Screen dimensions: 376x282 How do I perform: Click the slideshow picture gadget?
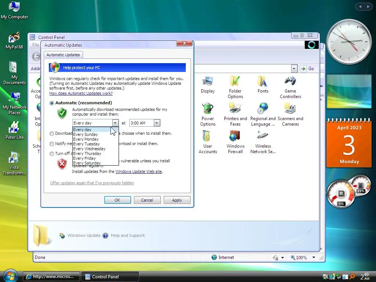coord(349,91)
